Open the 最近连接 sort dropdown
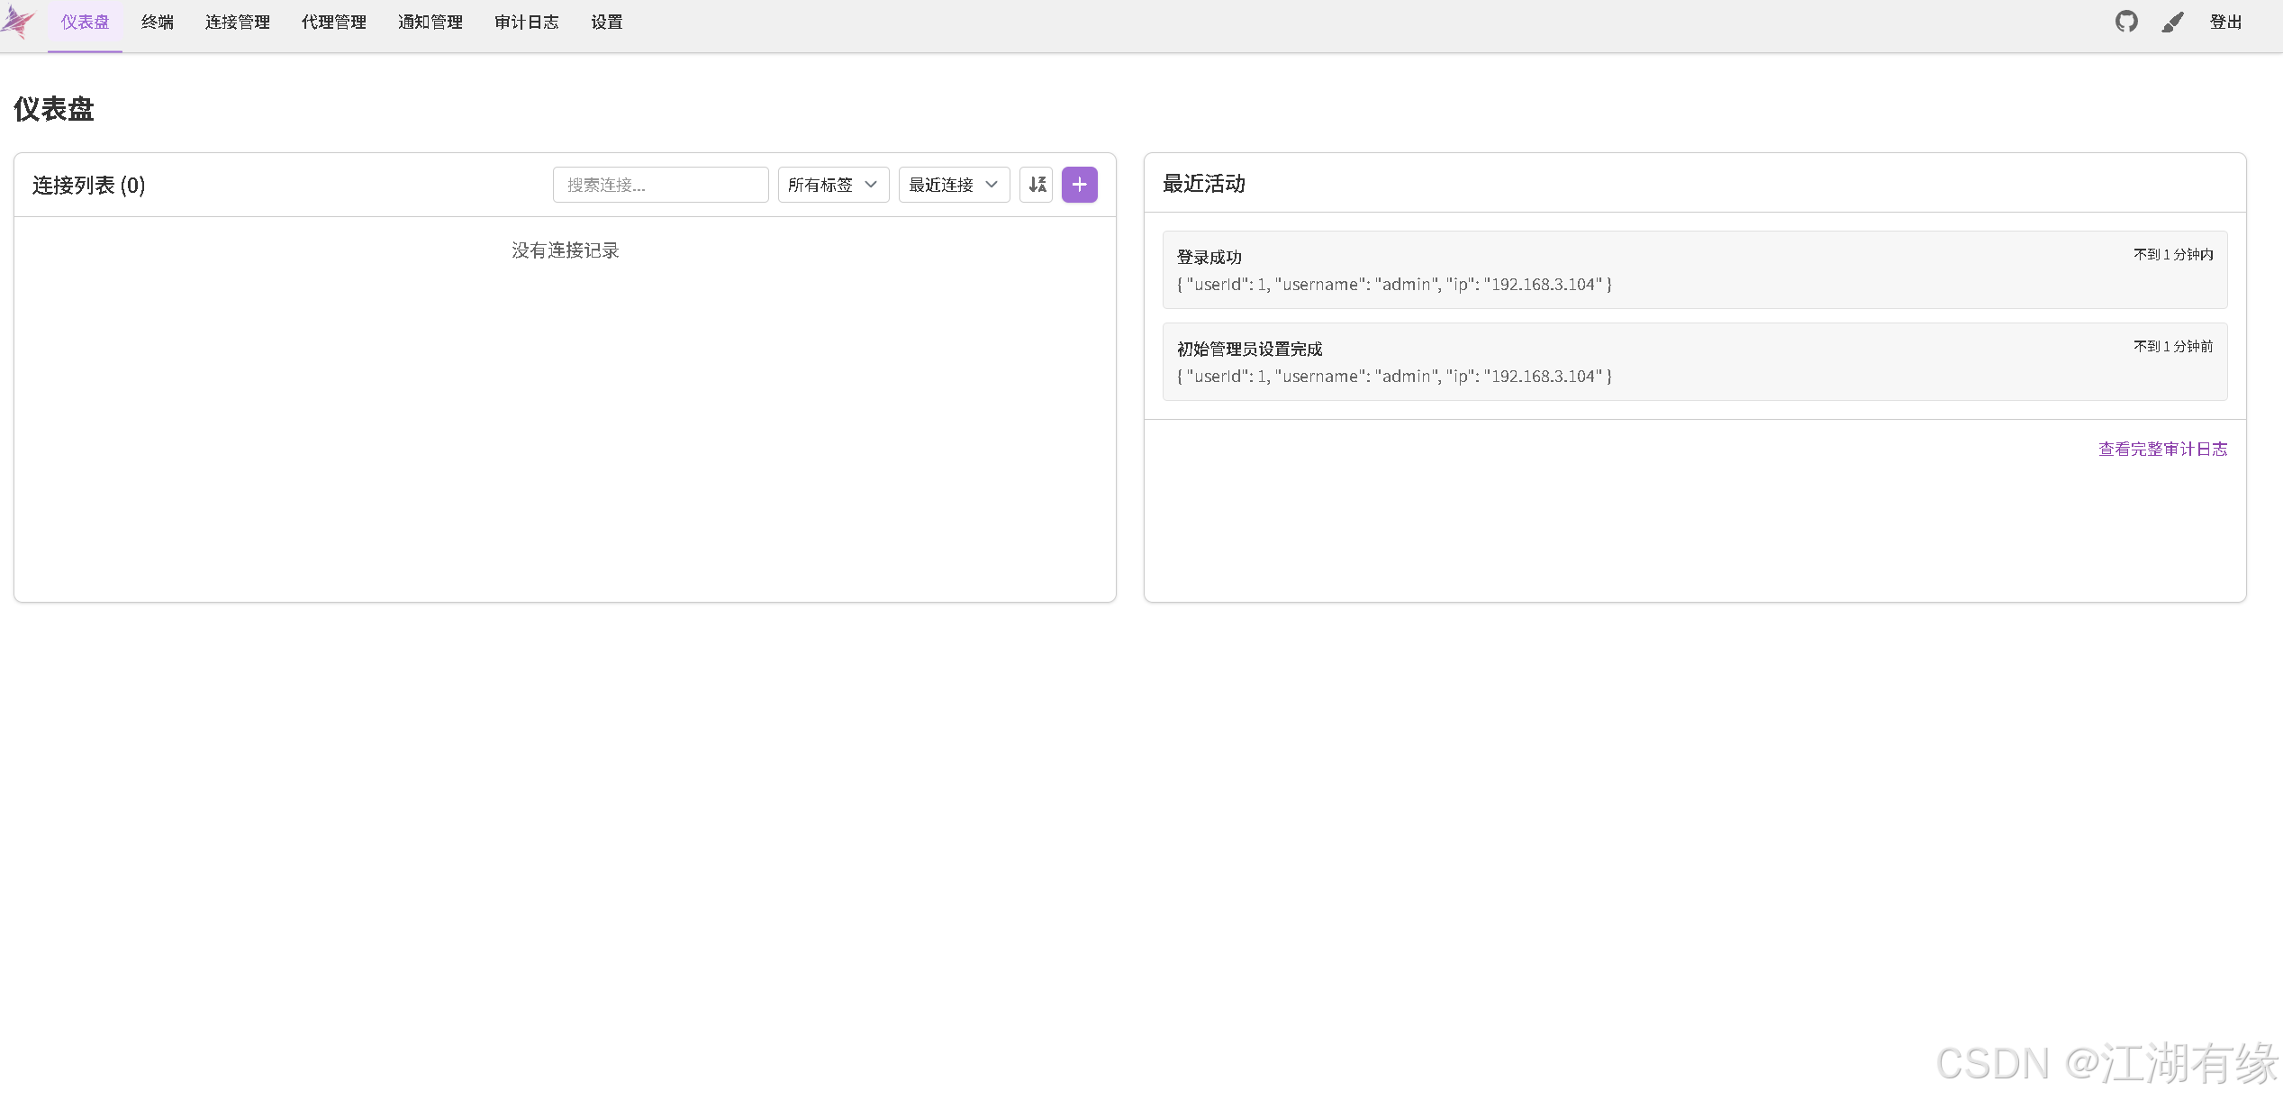Image resolution: width=2283 pixels, height=1100 pixels. 953,185
